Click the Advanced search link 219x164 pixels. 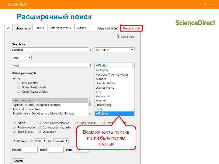click(x=108, y=28)
